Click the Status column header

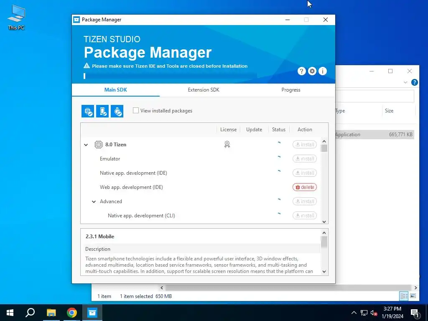coord(279,130)
